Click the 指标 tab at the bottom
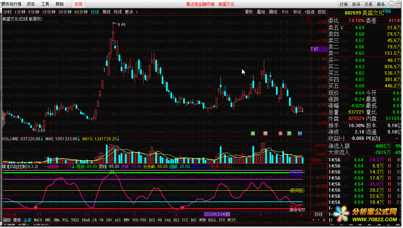 [7, 220]
